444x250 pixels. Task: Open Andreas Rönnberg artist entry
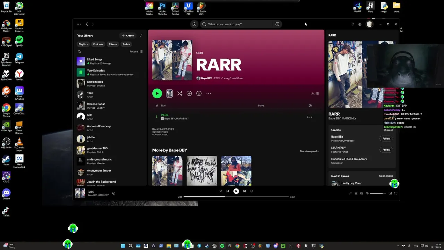coord(110,128)
